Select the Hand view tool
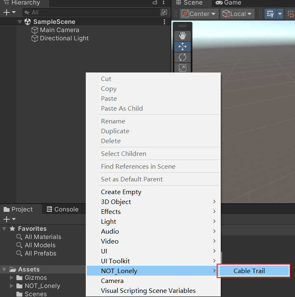This screenshot has height=297, width=295. (182, 36)
